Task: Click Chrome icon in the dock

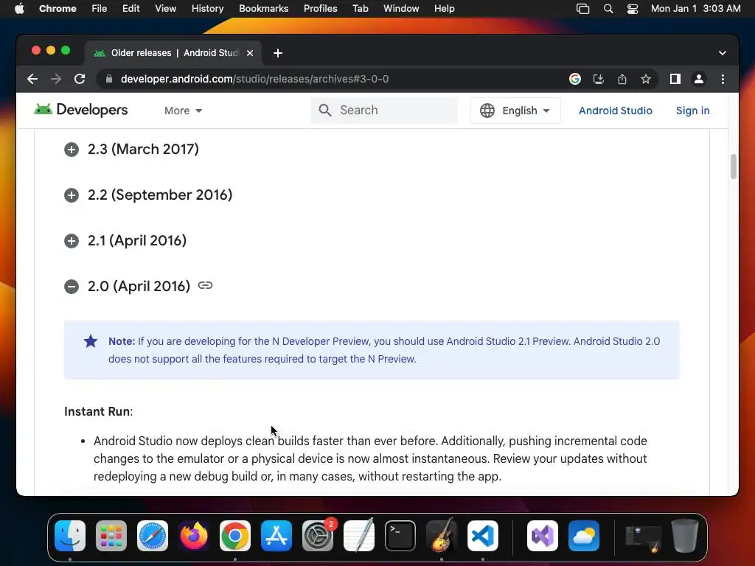Action: tap(235, 536)
